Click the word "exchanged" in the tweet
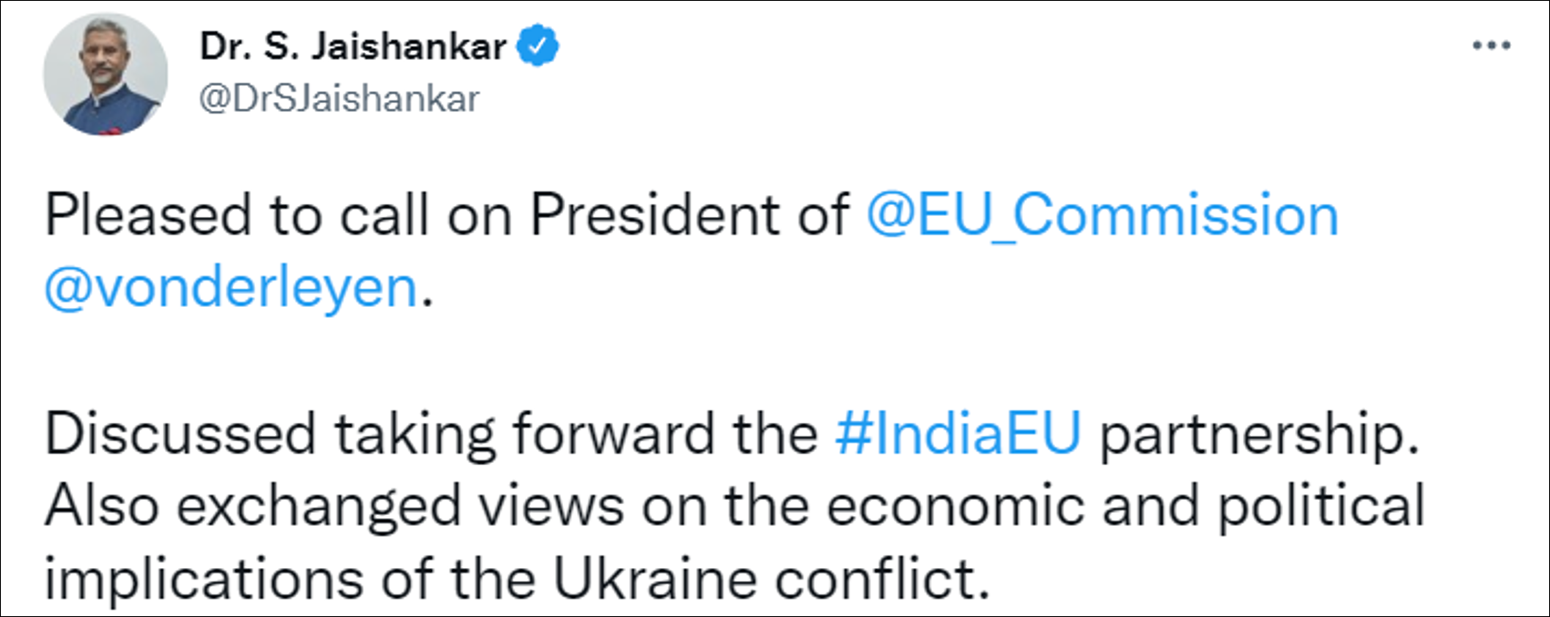This screenshot has width=1550, height=617. coord(318,506)
